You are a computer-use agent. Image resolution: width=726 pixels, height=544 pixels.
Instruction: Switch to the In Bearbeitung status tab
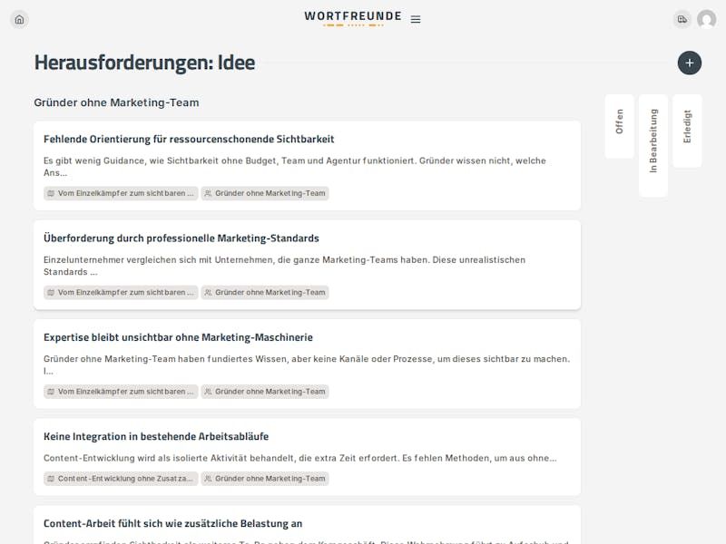(x=652, y=146)
